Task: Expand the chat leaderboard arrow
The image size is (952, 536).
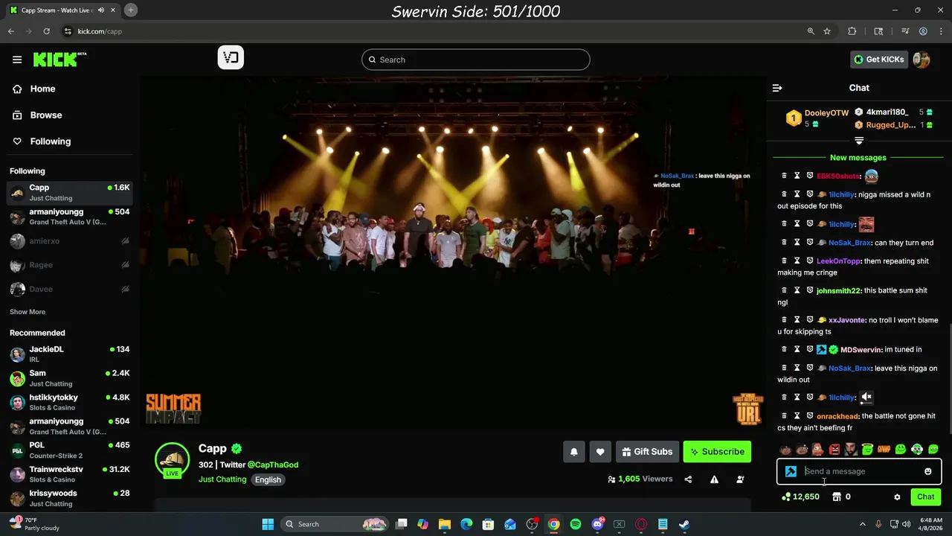Action: point(859,141)
